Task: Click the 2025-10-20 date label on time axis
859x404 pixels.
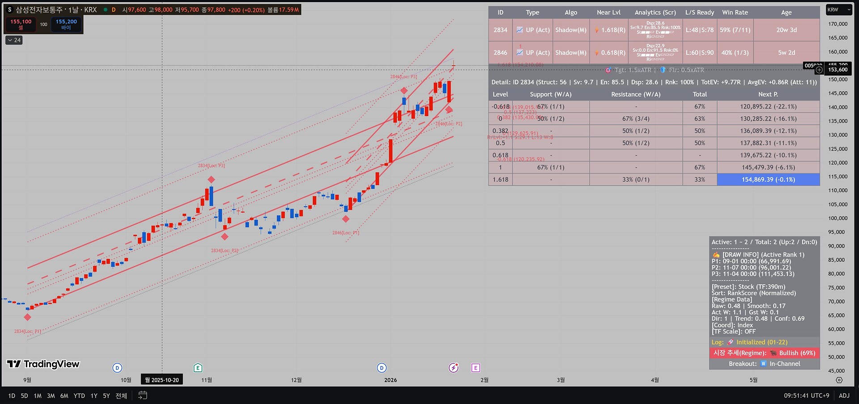Action: tap(162, 380)
